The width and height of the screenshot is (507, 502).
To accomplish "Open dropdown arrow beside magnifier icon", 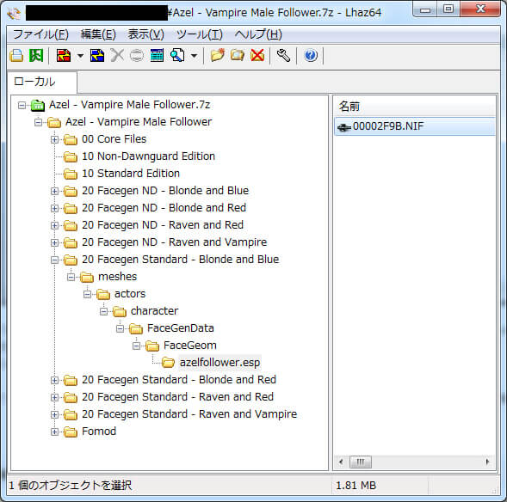I will pos(194,56).
